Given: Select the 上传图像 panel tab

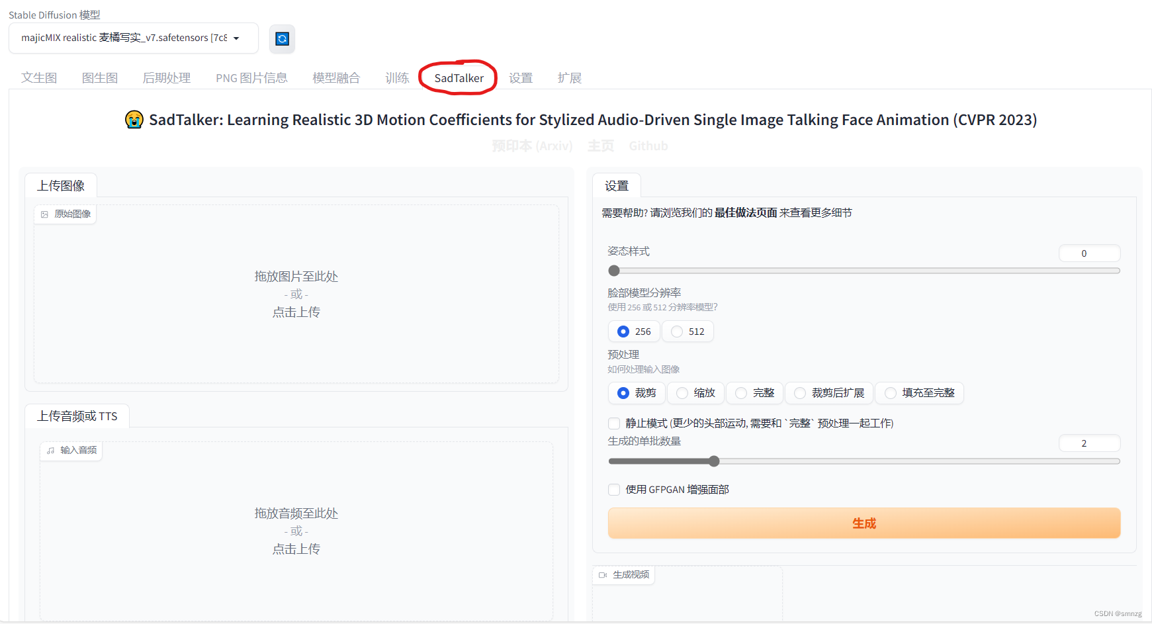Looking at the screenshot, I should 61,185.
